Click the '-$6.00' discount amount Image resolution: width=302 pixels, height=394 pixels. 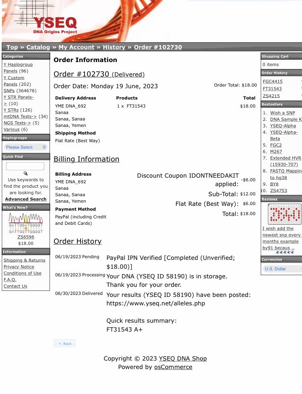[248, 180]
